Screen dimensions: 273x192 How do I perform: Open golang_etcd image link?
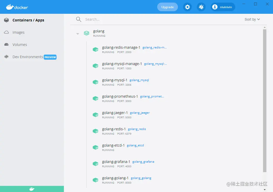point(135,145)
